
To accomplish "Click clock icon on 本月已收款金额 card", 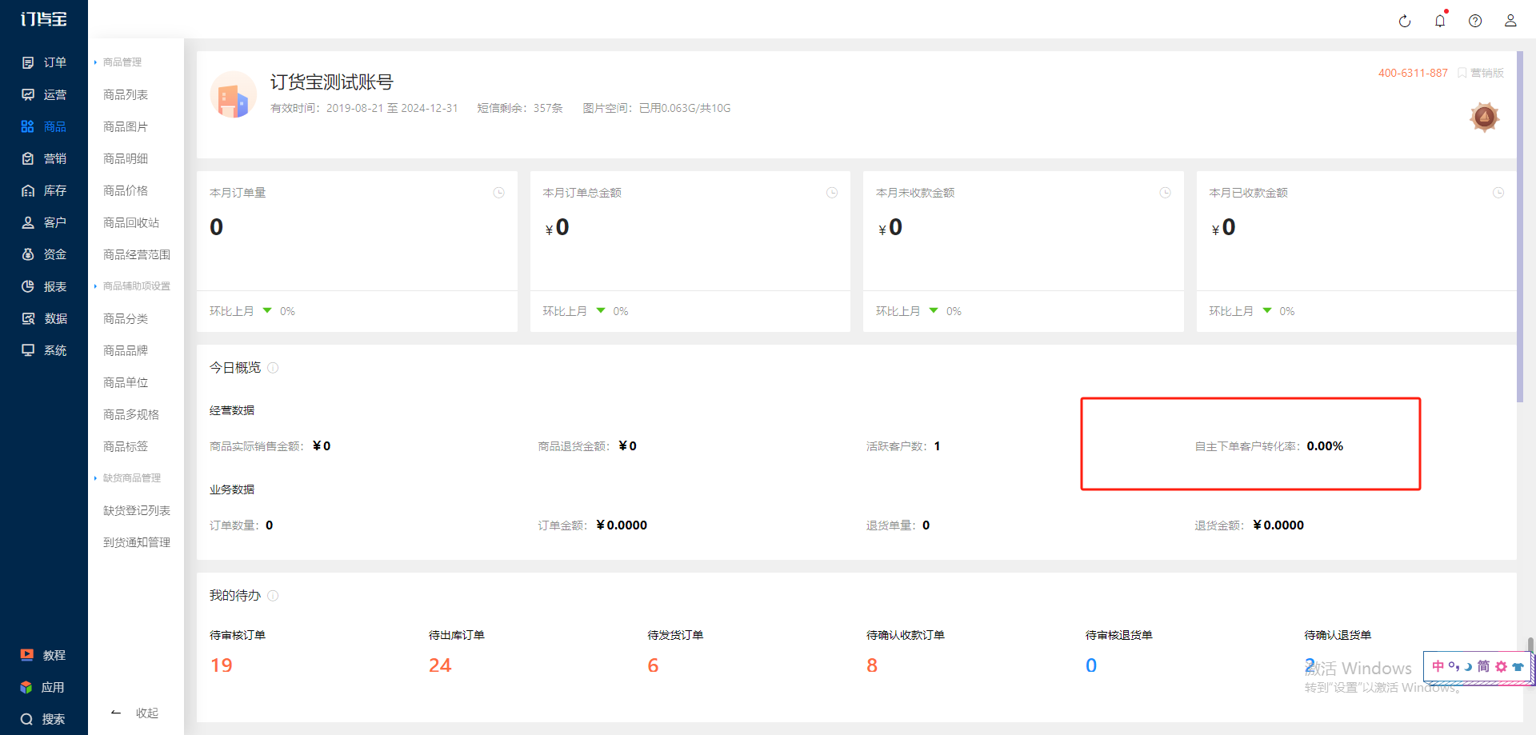I will (x=1498, y=193).
